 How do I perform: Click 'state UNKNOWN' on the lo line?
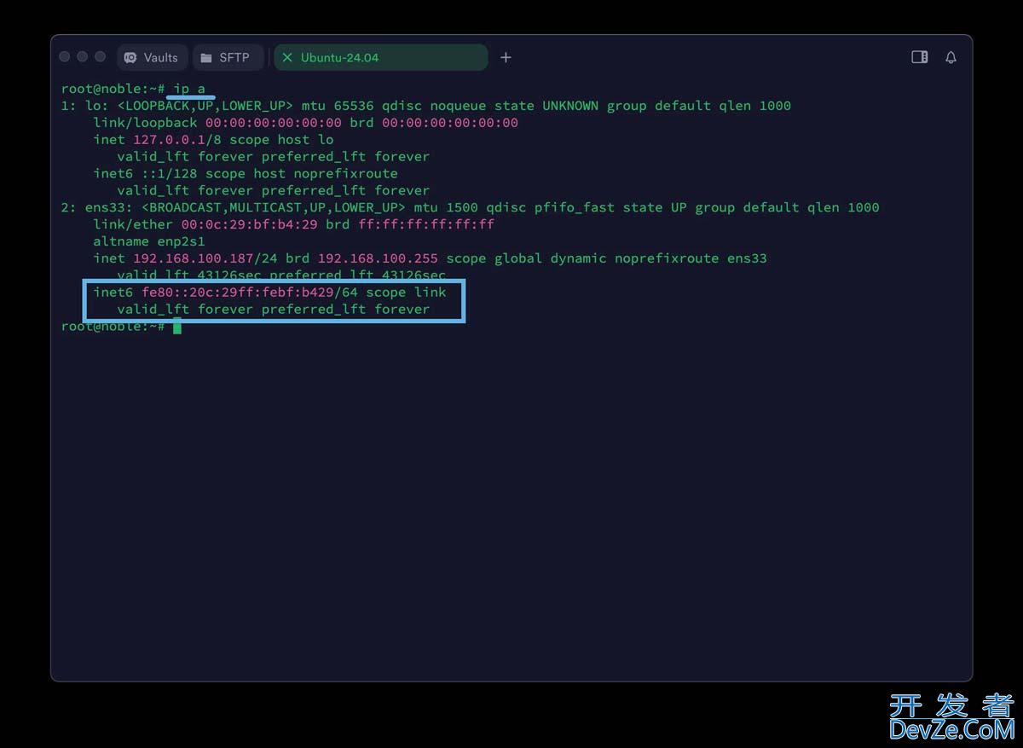(546, 106)
